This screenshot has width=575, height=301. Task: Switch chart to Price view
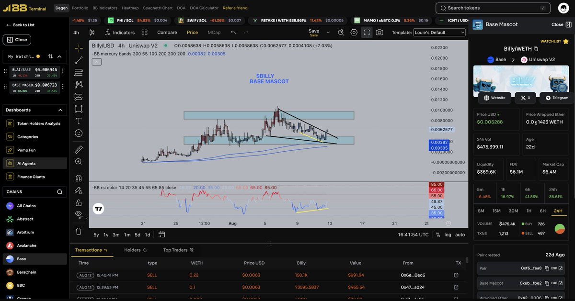click(192, 33)
